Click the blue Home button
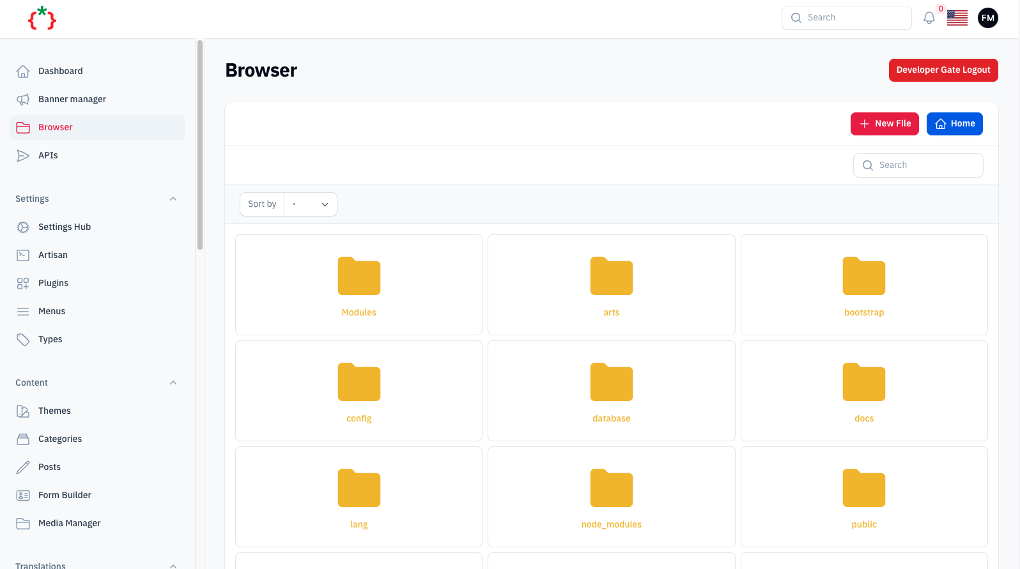1020x569 pixels. pyautogui.click(x=954, y=124)
